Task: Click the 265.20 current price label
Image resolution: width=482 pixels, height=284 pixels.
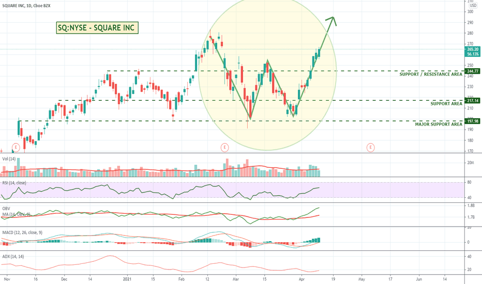Action: click(473, 49)
